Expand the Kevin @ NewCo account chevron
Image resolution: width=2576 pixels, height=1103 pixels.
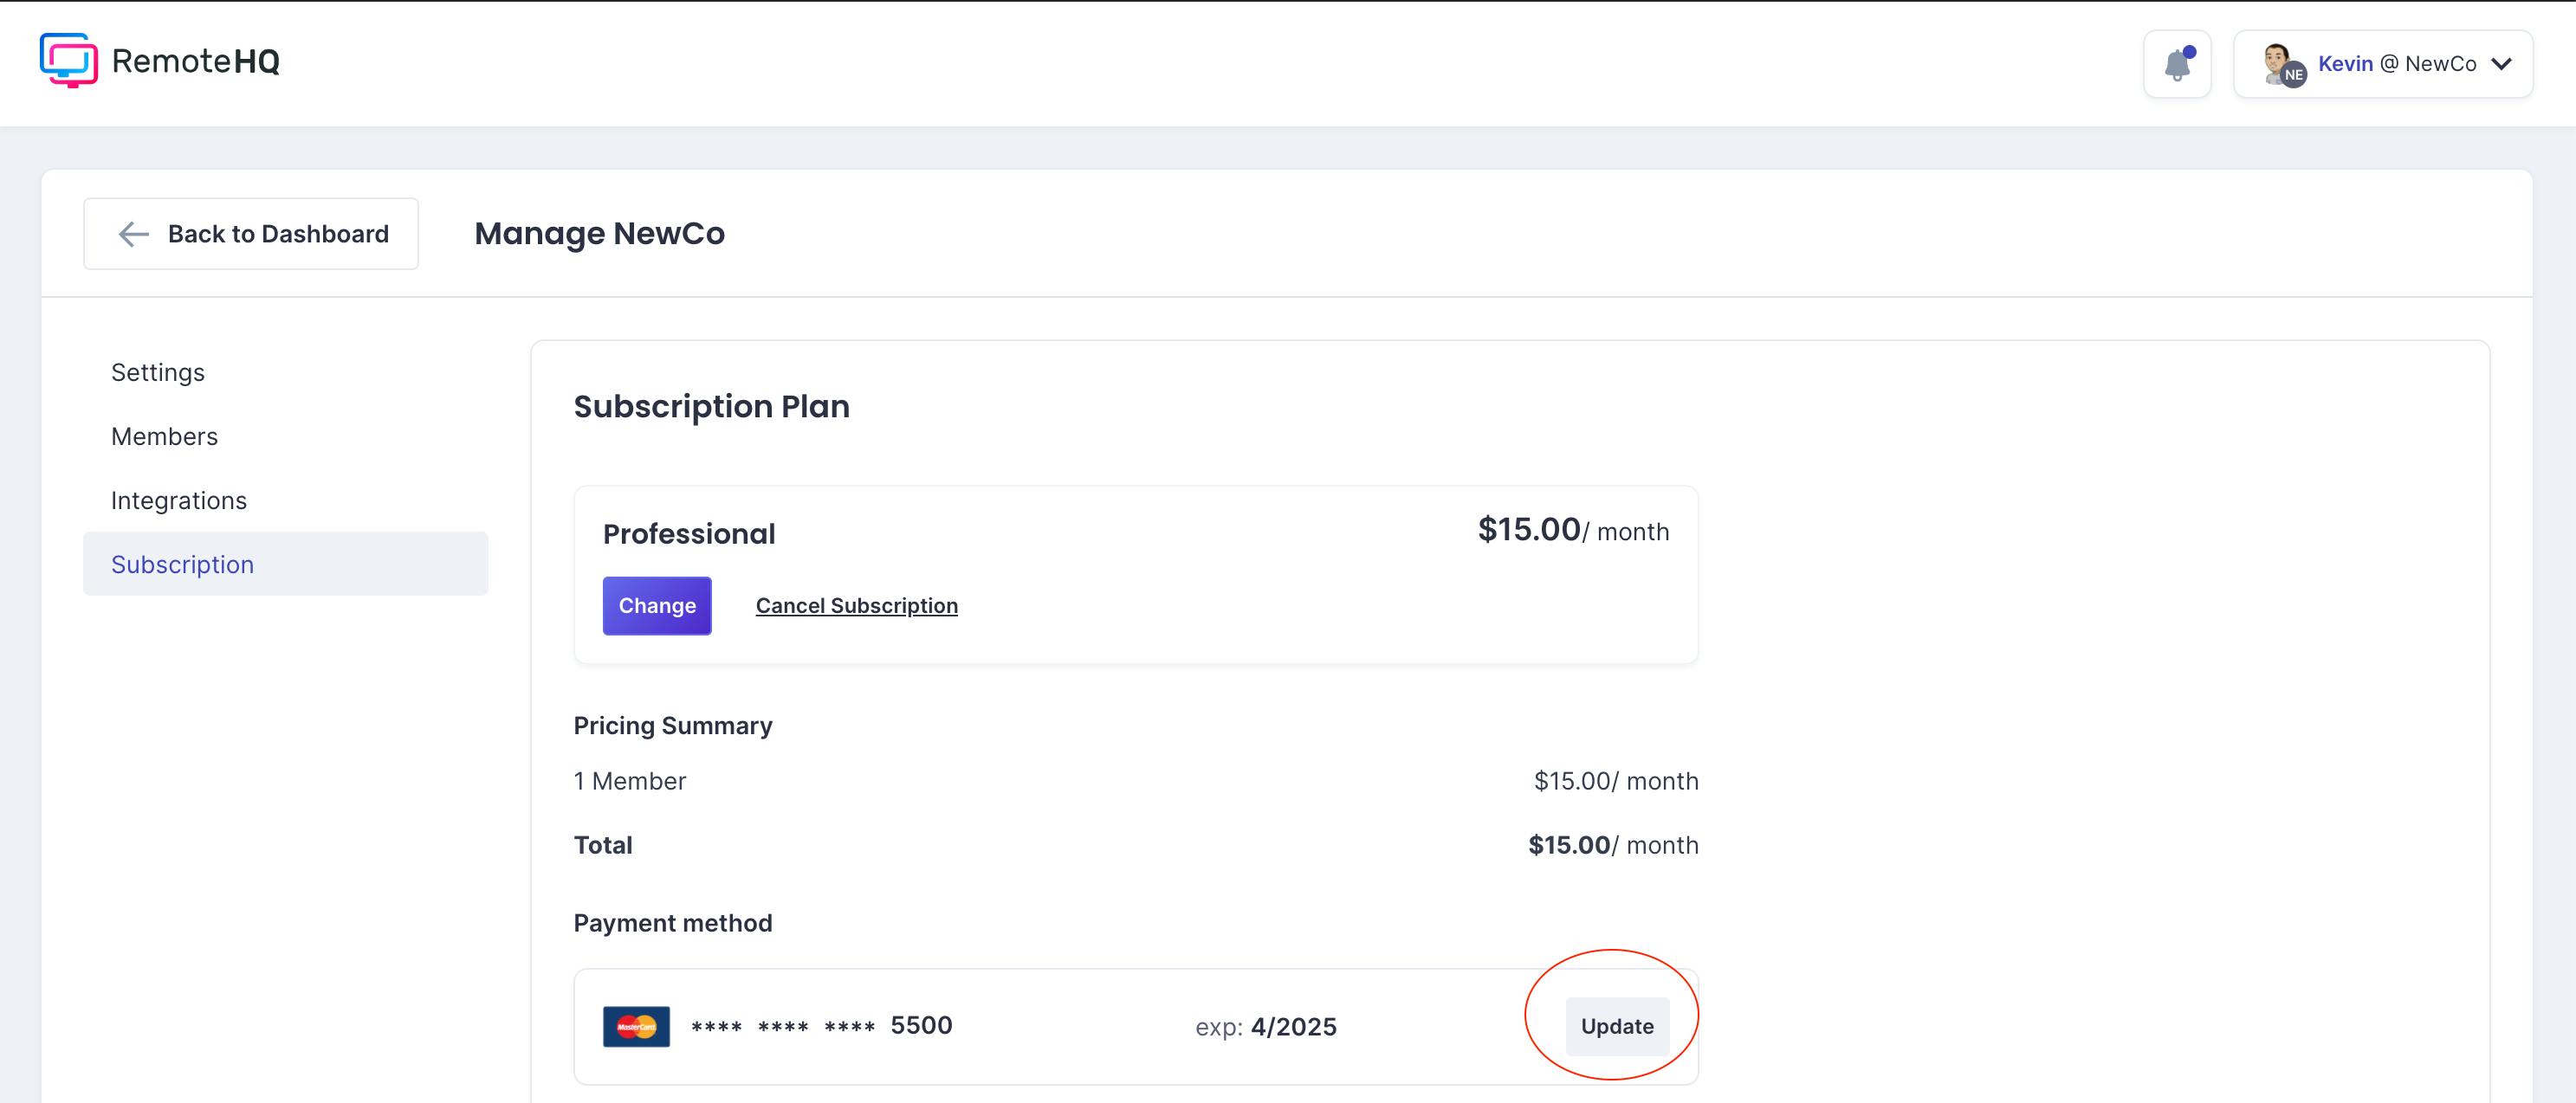[2501, 64]
